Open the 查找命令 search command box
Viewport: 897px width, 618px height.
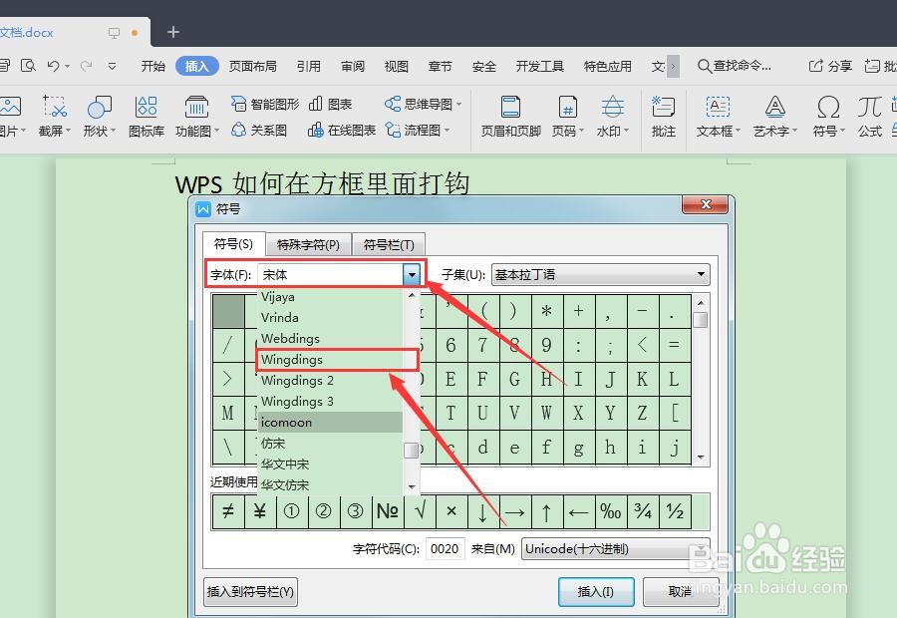click(736, 67)
